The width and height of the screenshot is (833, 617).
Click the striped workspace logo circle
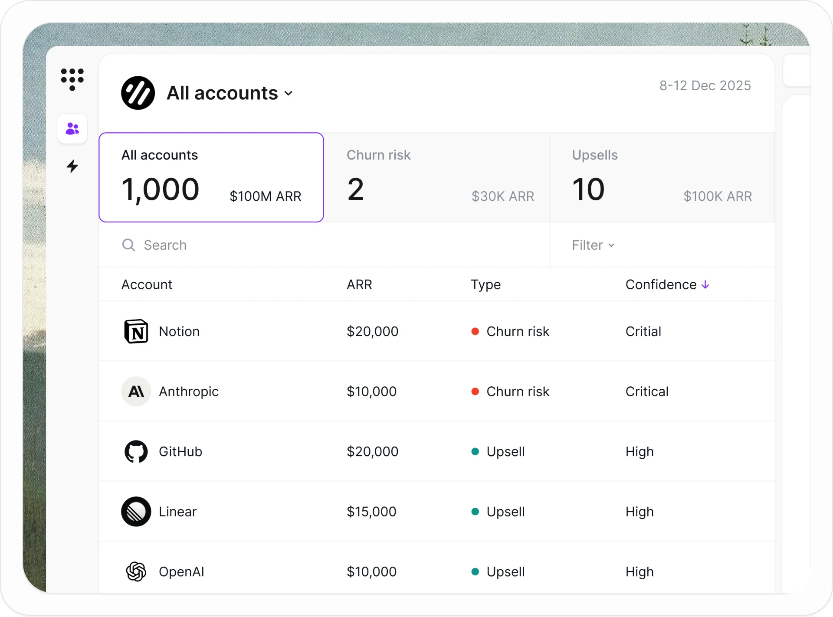(x=138, y=93)
